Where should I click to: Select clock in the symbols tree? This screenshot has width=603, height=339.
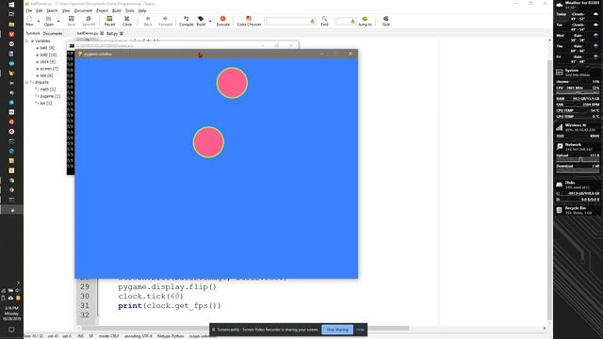coord(48,61)
